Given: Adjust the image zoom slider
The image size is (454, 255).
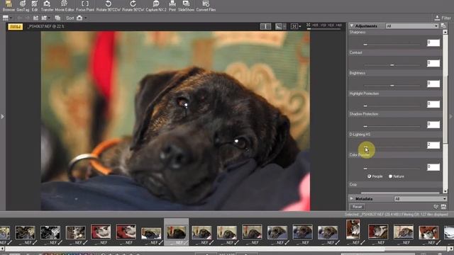Looking at the screenshot, I should click(323, 28).
